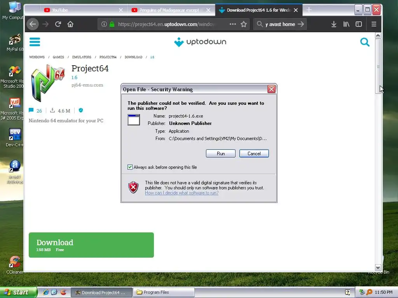The width and height of the screenshot is (398, 298).
Task: Click the browser Forward arrow button
Action: click(45, 24)
